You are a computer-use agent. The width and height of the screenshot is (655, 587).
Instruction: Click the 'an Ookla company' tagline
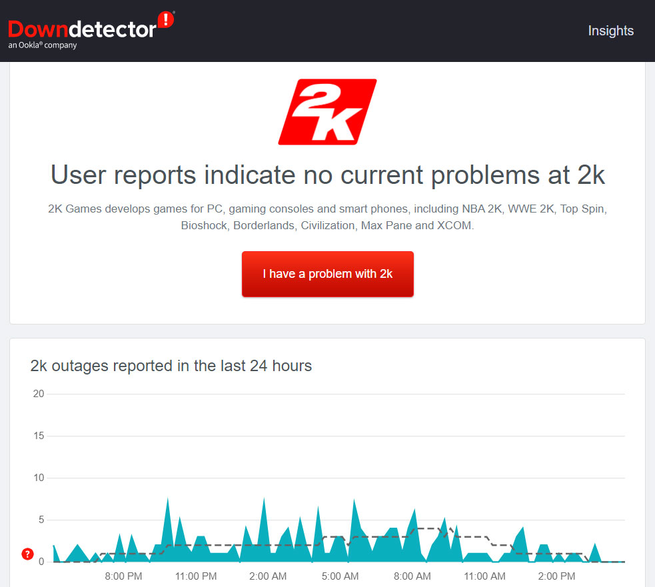coord(43,45)
